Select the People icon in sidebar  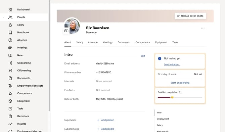coord(10,17)
